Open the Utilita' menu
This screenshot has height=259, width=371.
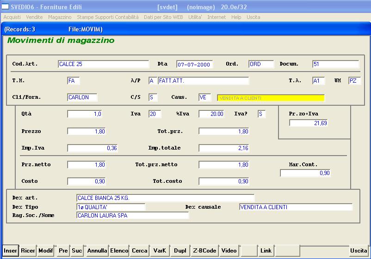195,17
